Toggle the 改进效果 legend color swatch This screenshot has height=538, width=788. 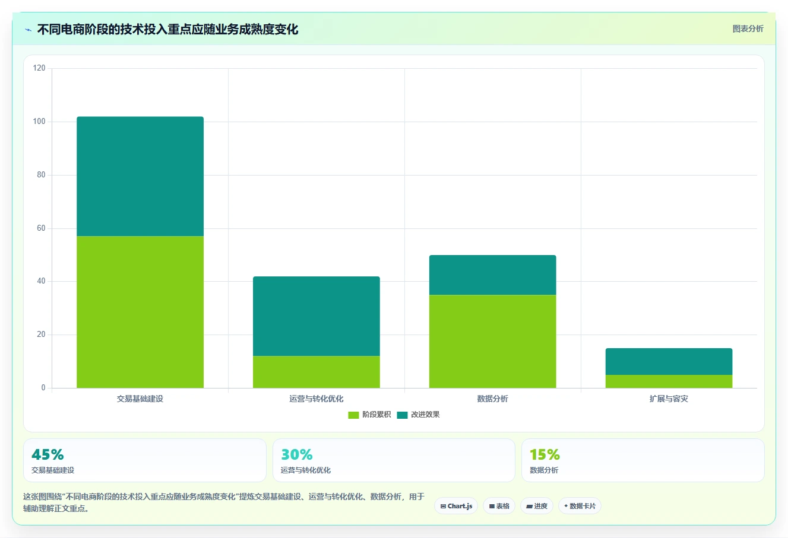point(402,415)
